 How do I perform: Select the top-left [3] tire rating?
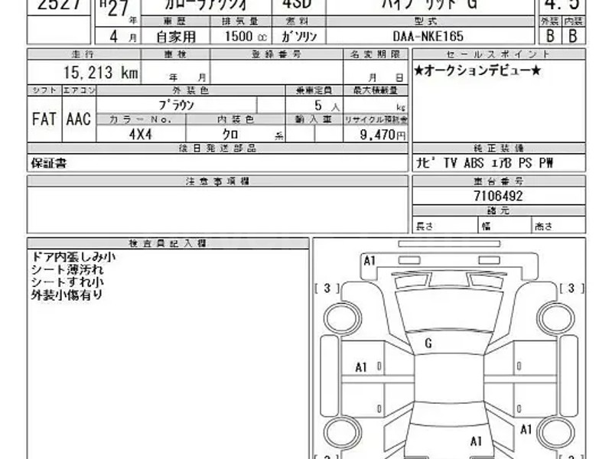pos(327,288)
